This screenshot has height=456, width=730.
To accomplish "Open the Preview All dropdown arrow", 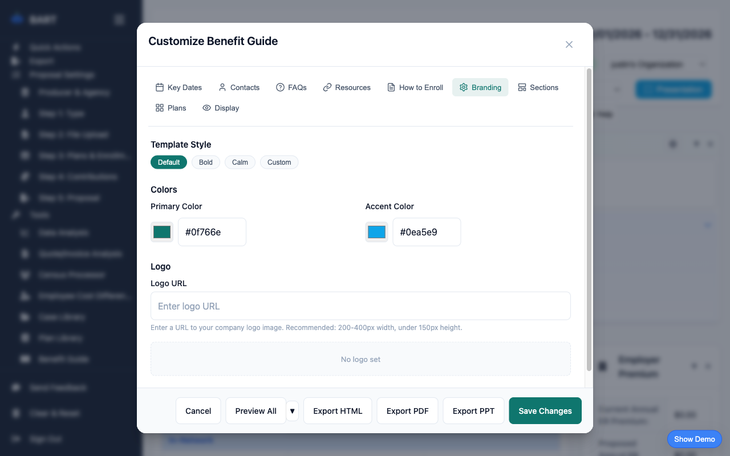I will click(293, 410).
